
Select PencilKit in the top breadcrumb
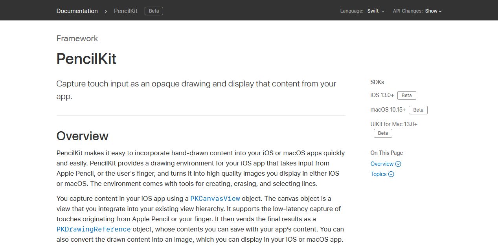(126, 11)
